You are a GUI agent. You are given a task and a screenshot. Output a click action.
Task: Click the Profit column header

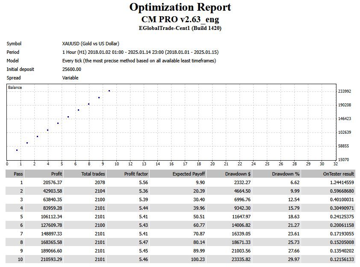point(44,174)
